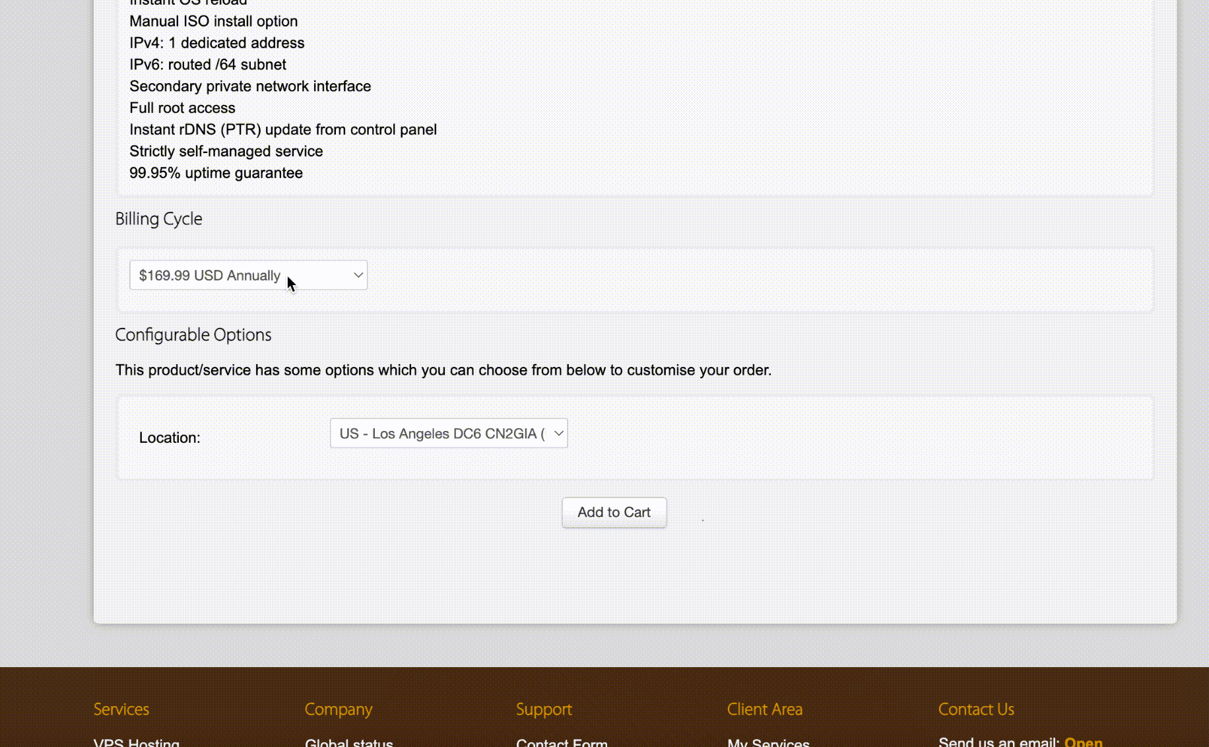Image resolution: width=1209 pixels, height=747 pixels.
Task: Click the 99.95% uptime guarantee text
Action: [x=216, y=173]
